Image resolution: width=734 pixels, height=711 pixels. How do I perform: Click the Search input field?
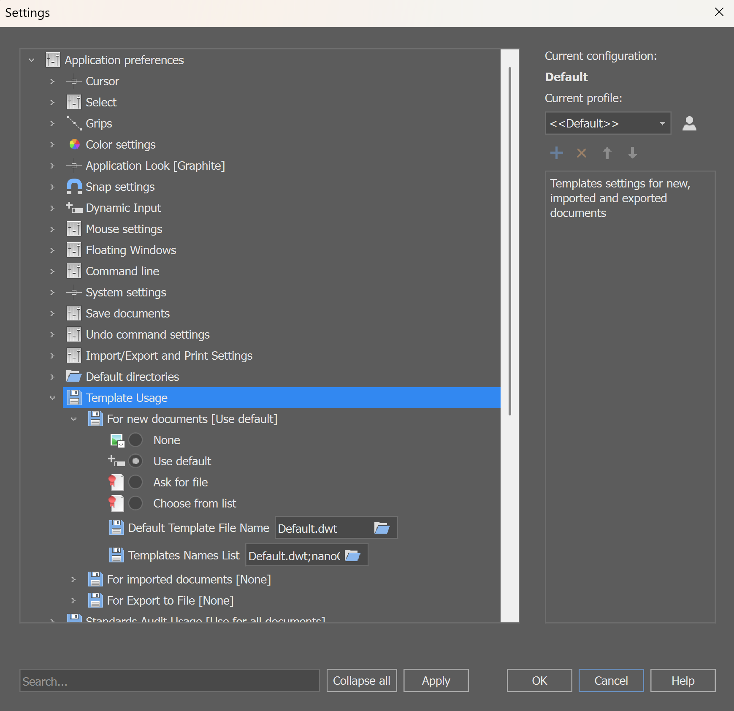[170, 680]
